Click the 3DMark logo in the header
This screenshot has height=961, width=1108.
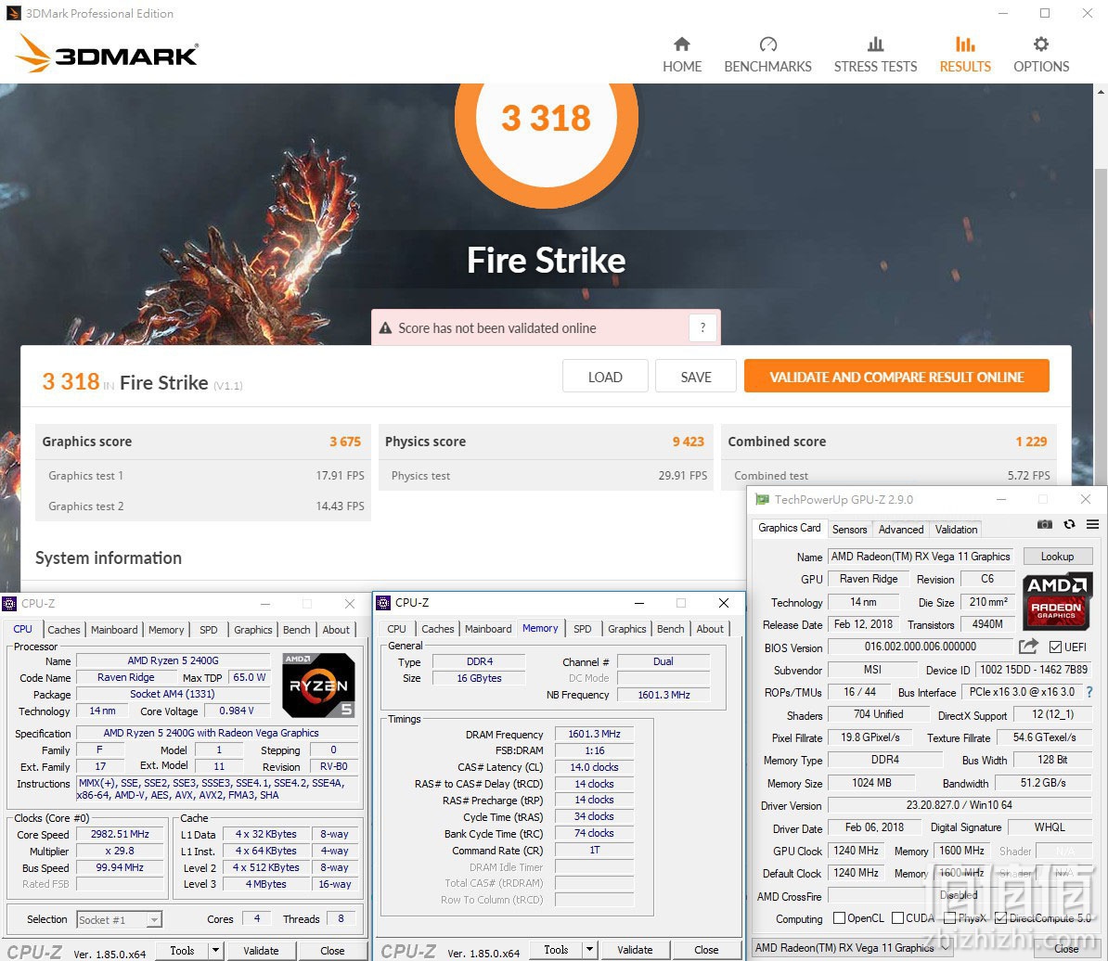pos(107,54)
